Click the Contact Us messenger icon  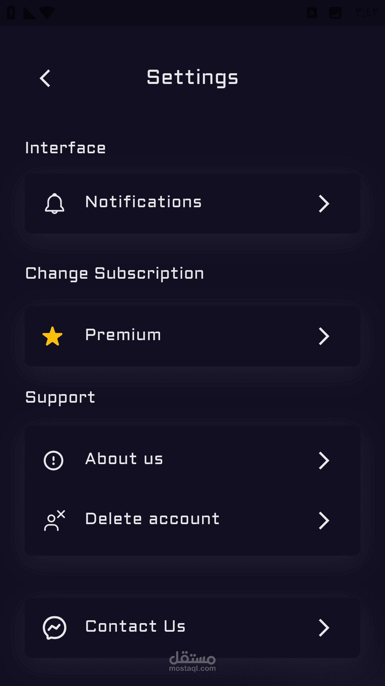(x=55, y=627)
